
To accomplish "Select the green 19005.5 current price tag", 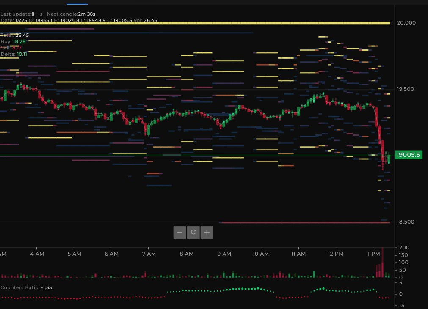I will pos(408,155).
